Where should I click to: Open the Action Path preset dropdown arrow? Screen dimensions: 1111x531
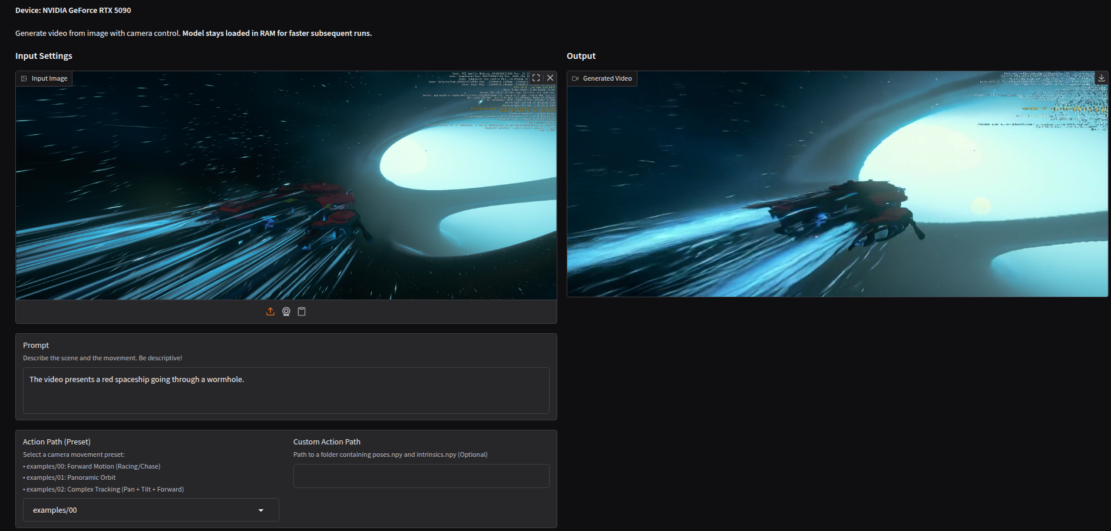[x=261, y=510]
